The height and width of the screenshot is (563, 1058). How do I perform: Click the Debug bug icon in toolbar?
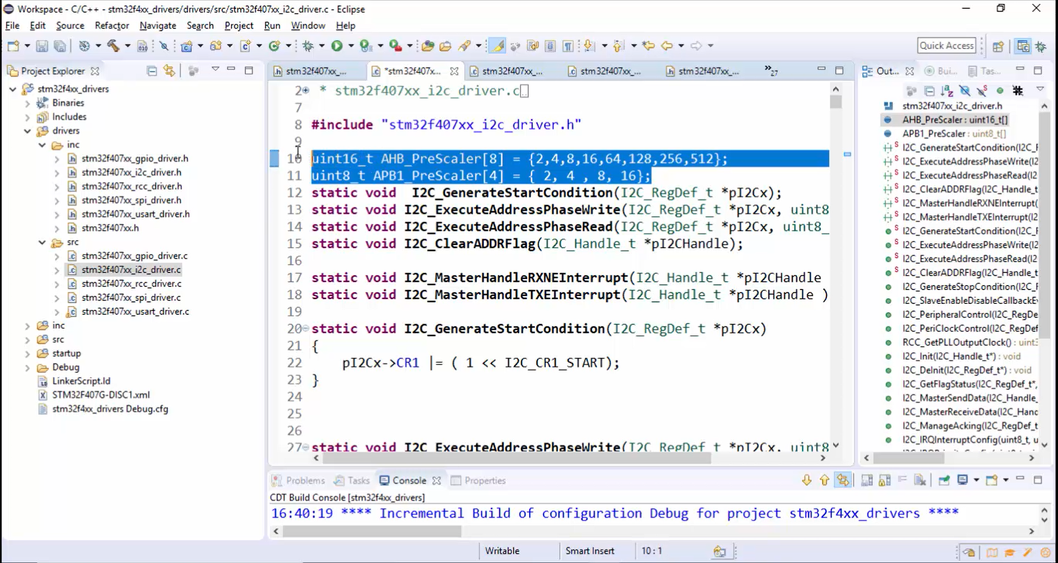coord(308,46)
